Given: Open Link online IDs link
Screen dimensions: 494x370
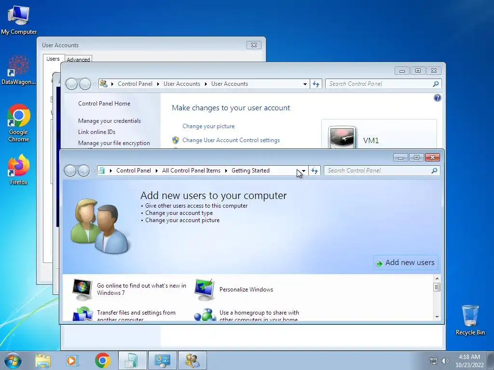Looking at the screenshot, I should (x=96, y=132).
